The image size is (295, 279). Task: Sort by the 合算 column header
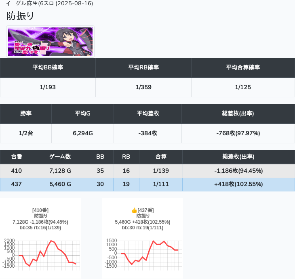(x=161, y=157)
